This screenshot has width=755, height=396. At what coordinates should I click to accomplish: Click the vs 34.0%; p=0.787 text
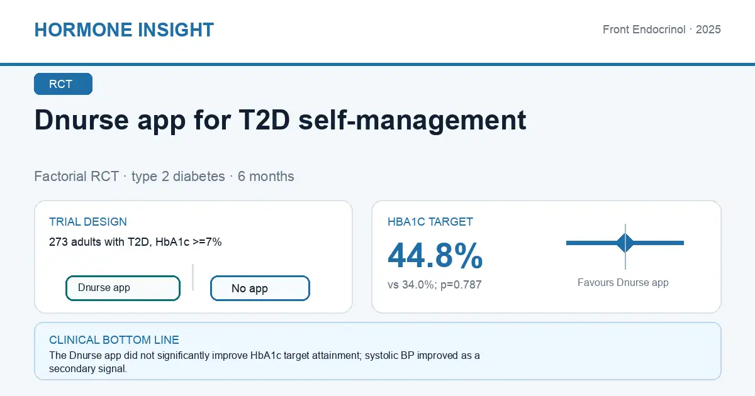(x=435, y=285)
